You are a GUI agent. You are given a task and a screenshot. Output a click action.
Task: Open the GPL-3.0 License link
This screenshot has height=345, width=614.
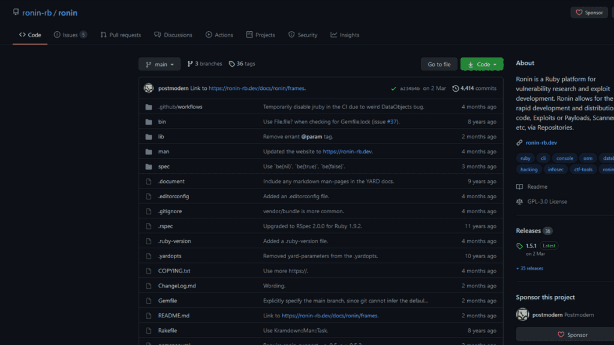tap(547, 201)
